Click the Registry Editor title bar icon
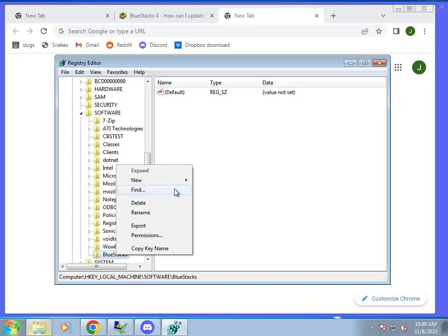 [x=62, y=63]
